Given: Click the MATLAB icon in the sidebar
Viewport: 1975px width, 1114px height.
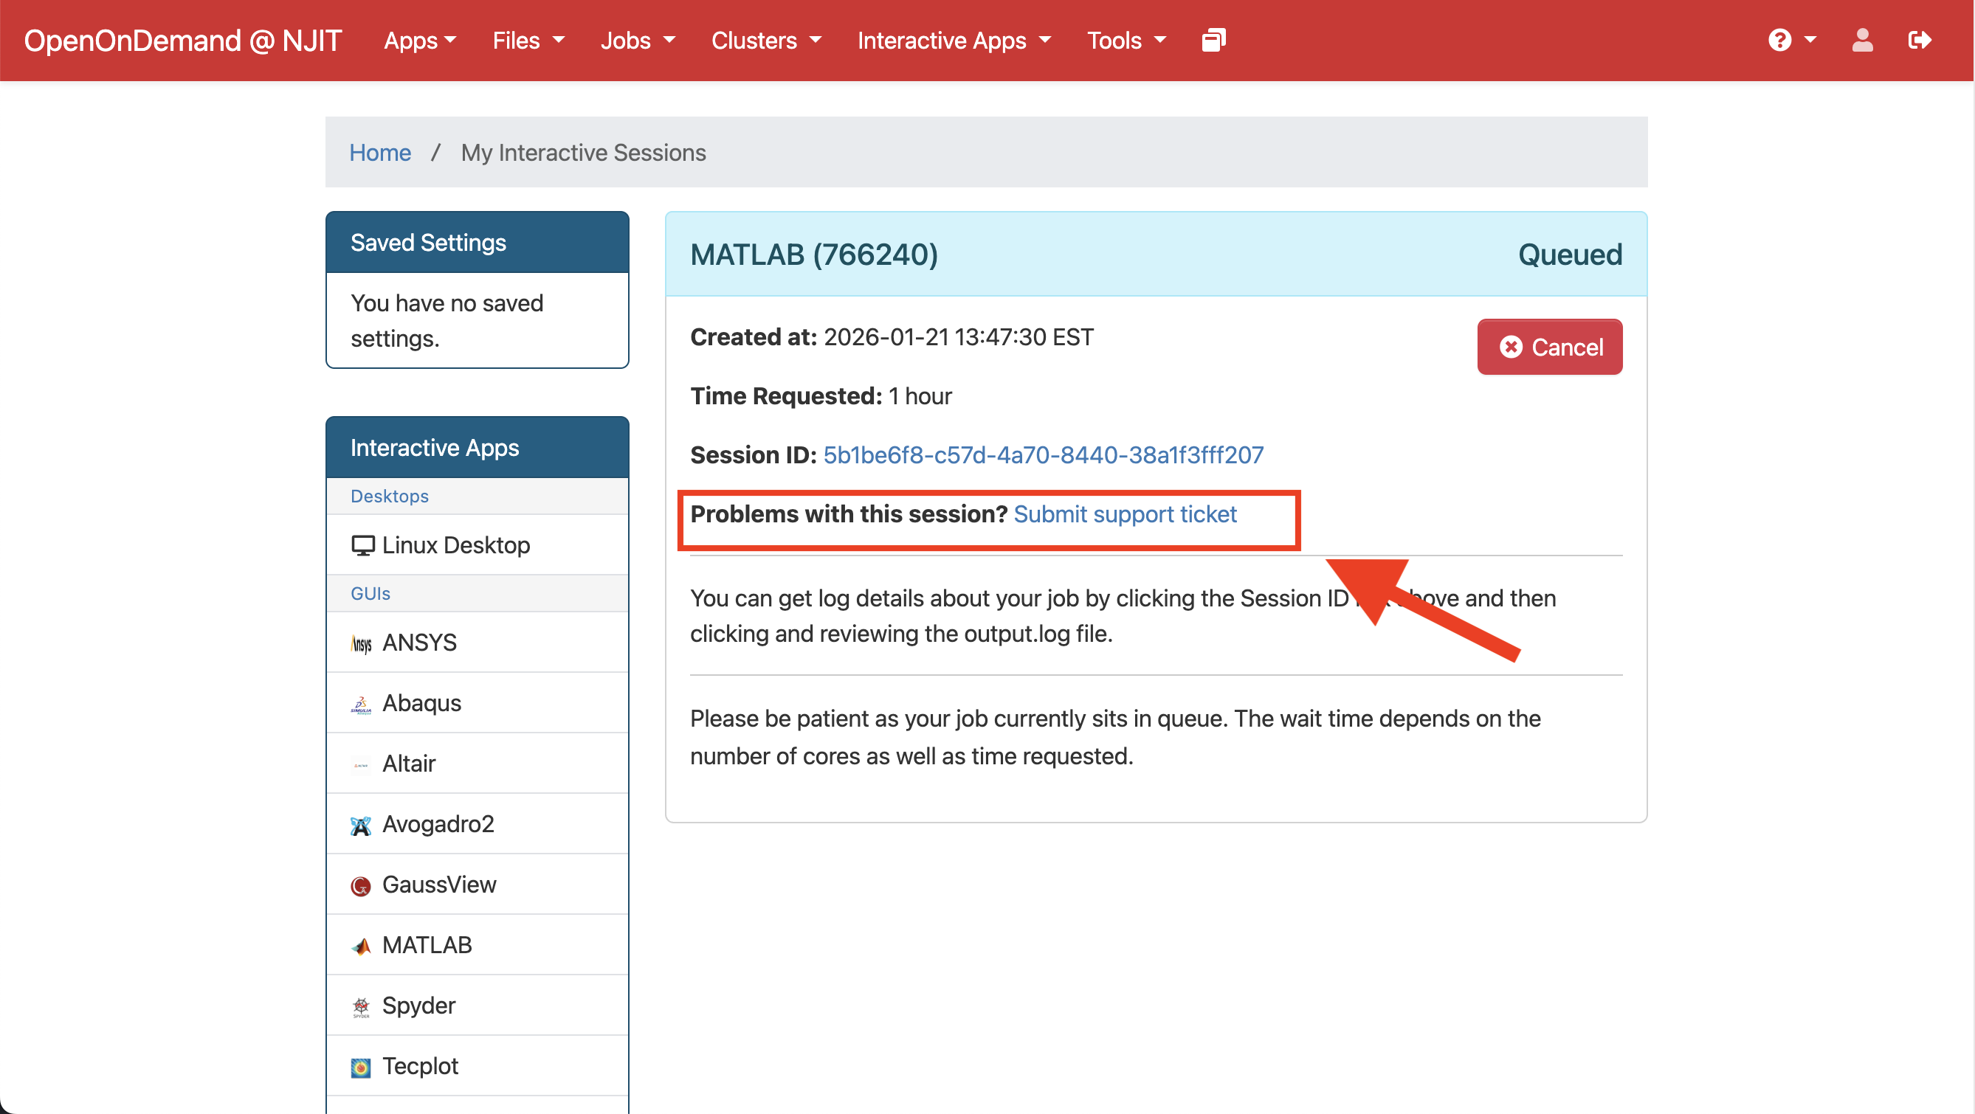Looking at the screenshot, I should (x=361, y=947).
